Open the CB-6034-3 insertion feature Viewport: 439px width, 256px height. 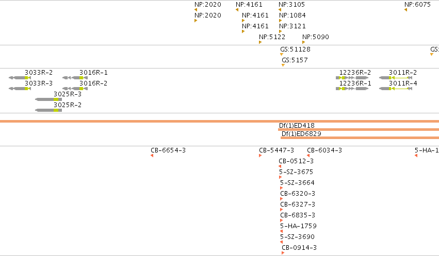tap(324, 150)
